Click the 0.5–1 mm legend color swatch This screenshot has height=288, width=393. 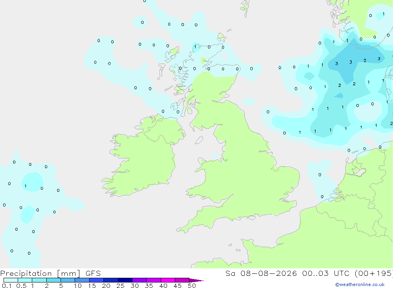point(25,280)
